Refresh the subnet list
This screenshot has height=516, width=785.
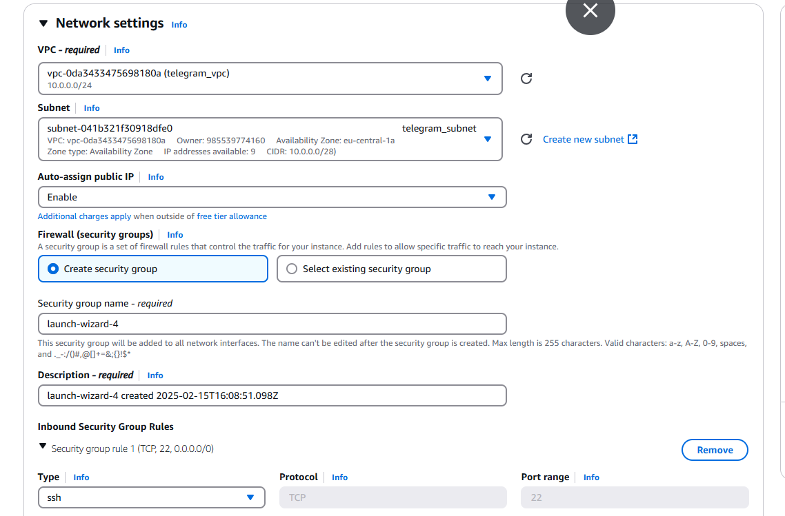pyautogui.click(x=526, y=139)
